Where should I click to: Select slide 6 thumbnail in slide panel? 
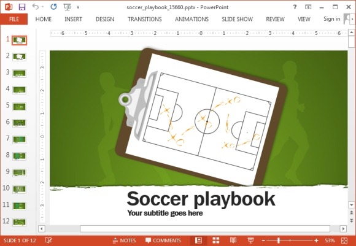tap(19, 123)
